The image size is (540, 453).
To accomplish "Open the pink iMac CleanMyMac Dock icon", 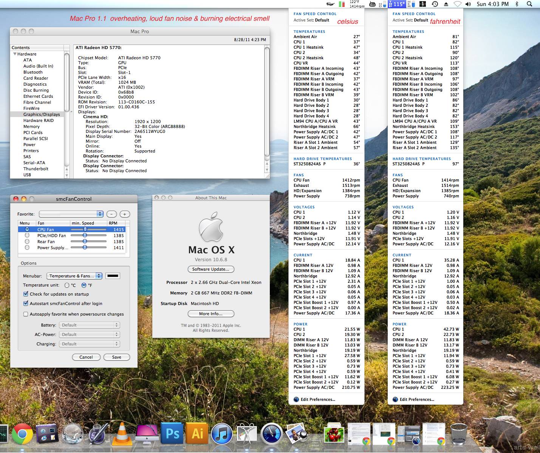I will [147, 434].
